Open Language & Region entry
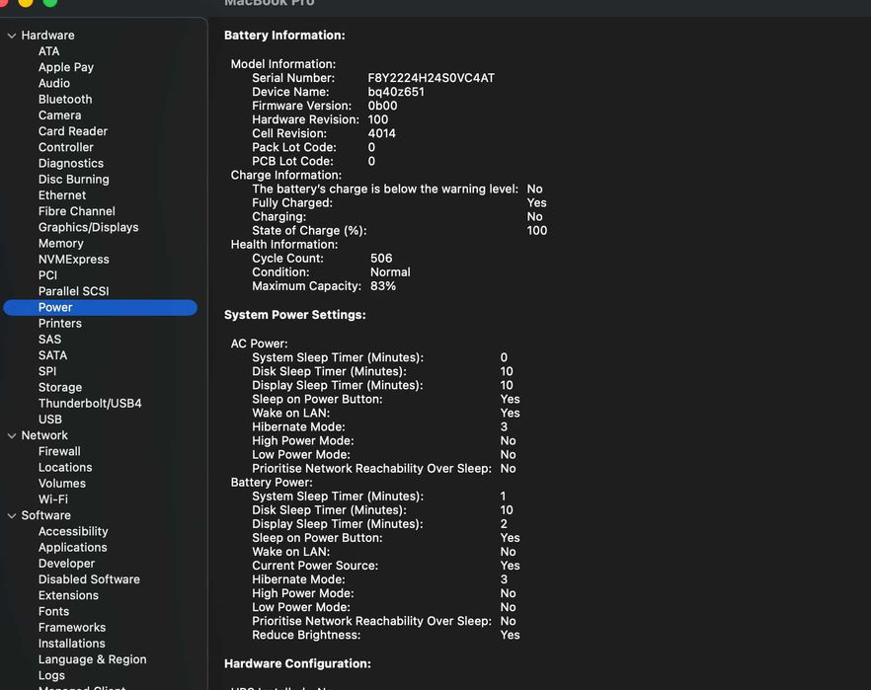The width and height of the screenshot is (871, 690). click(x=92, y=660)
